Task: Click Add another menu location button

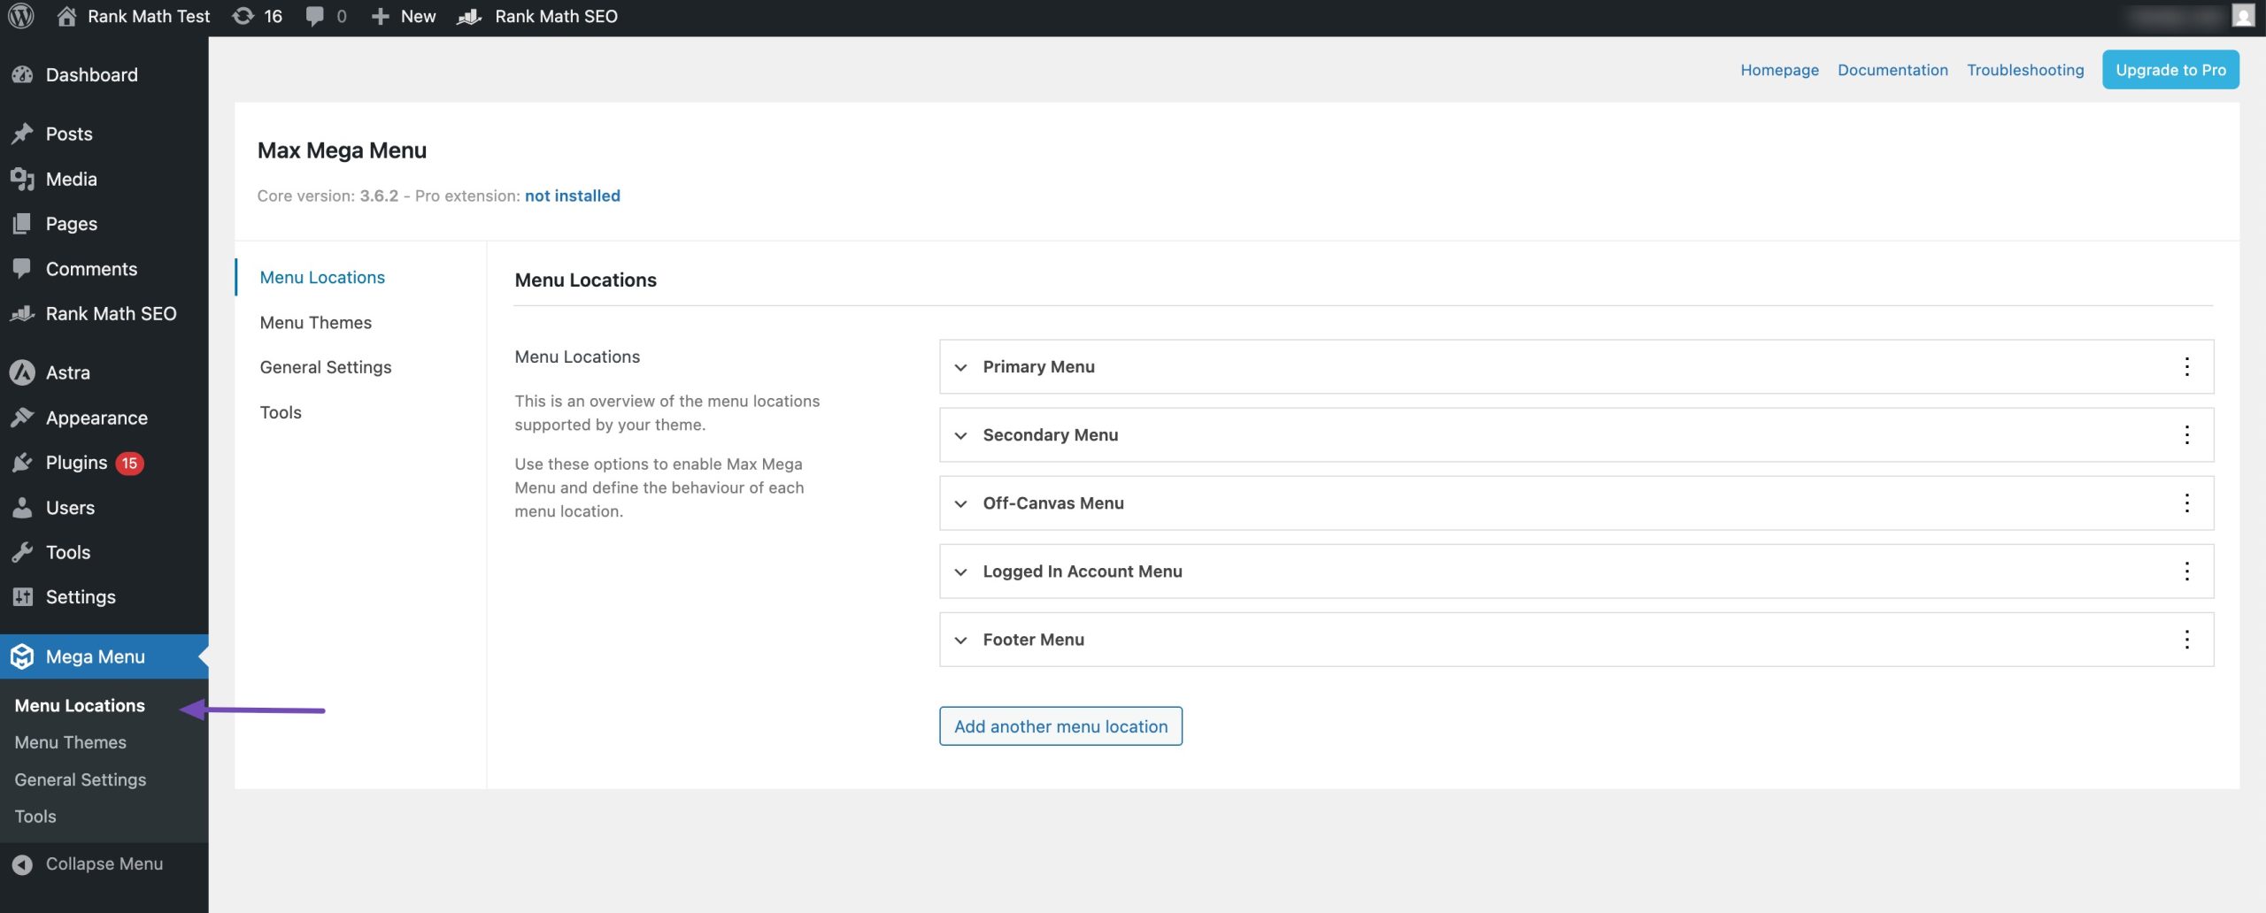Action: click(1060, 725)
